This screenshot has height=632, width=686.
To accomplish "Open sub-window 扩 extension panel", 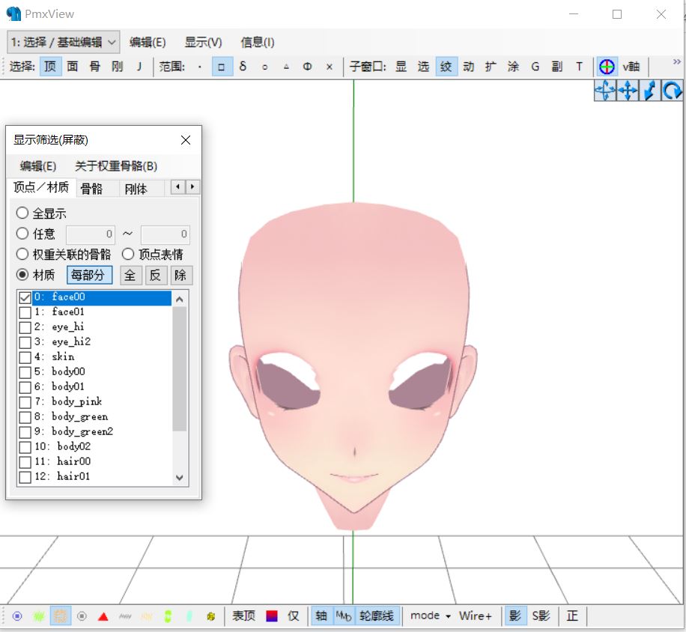I will (491, 67).
